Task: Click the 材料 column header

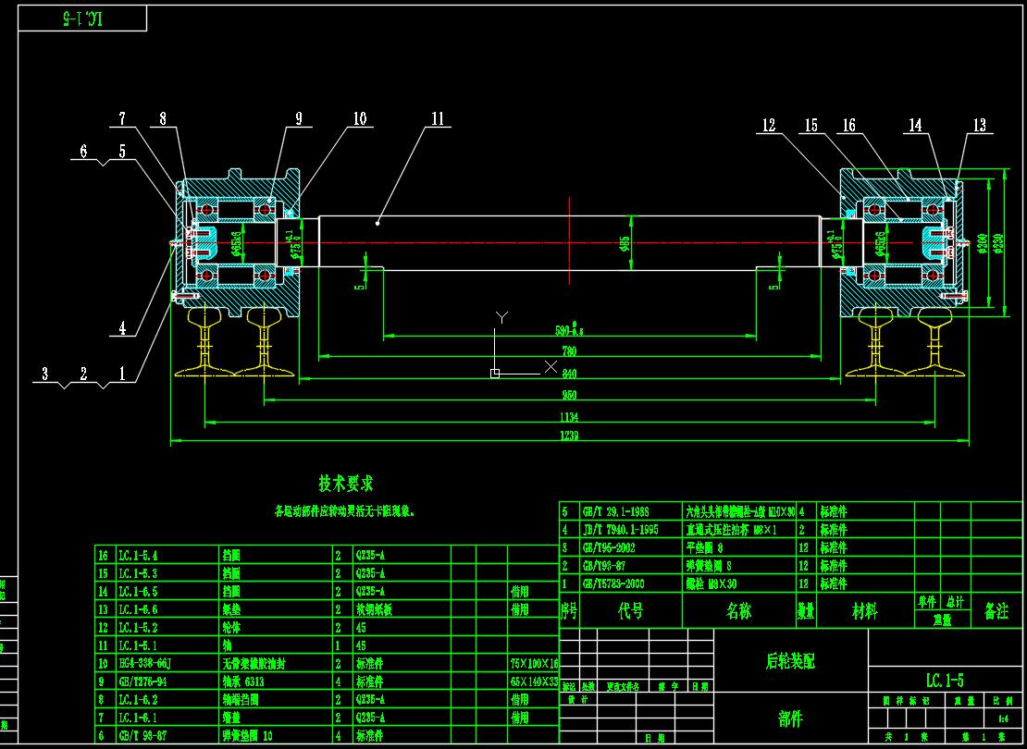Action: point(864,611)
